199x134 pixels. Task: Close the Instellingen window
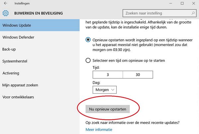(194, 3)
